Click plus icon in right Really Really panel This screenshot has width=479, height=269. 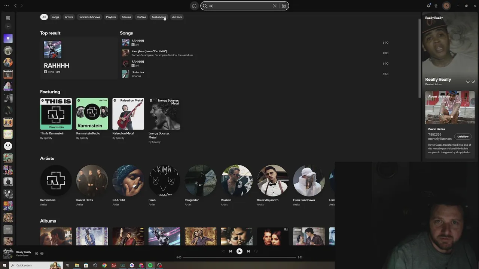pyautogui.click(x=473, y=81)
